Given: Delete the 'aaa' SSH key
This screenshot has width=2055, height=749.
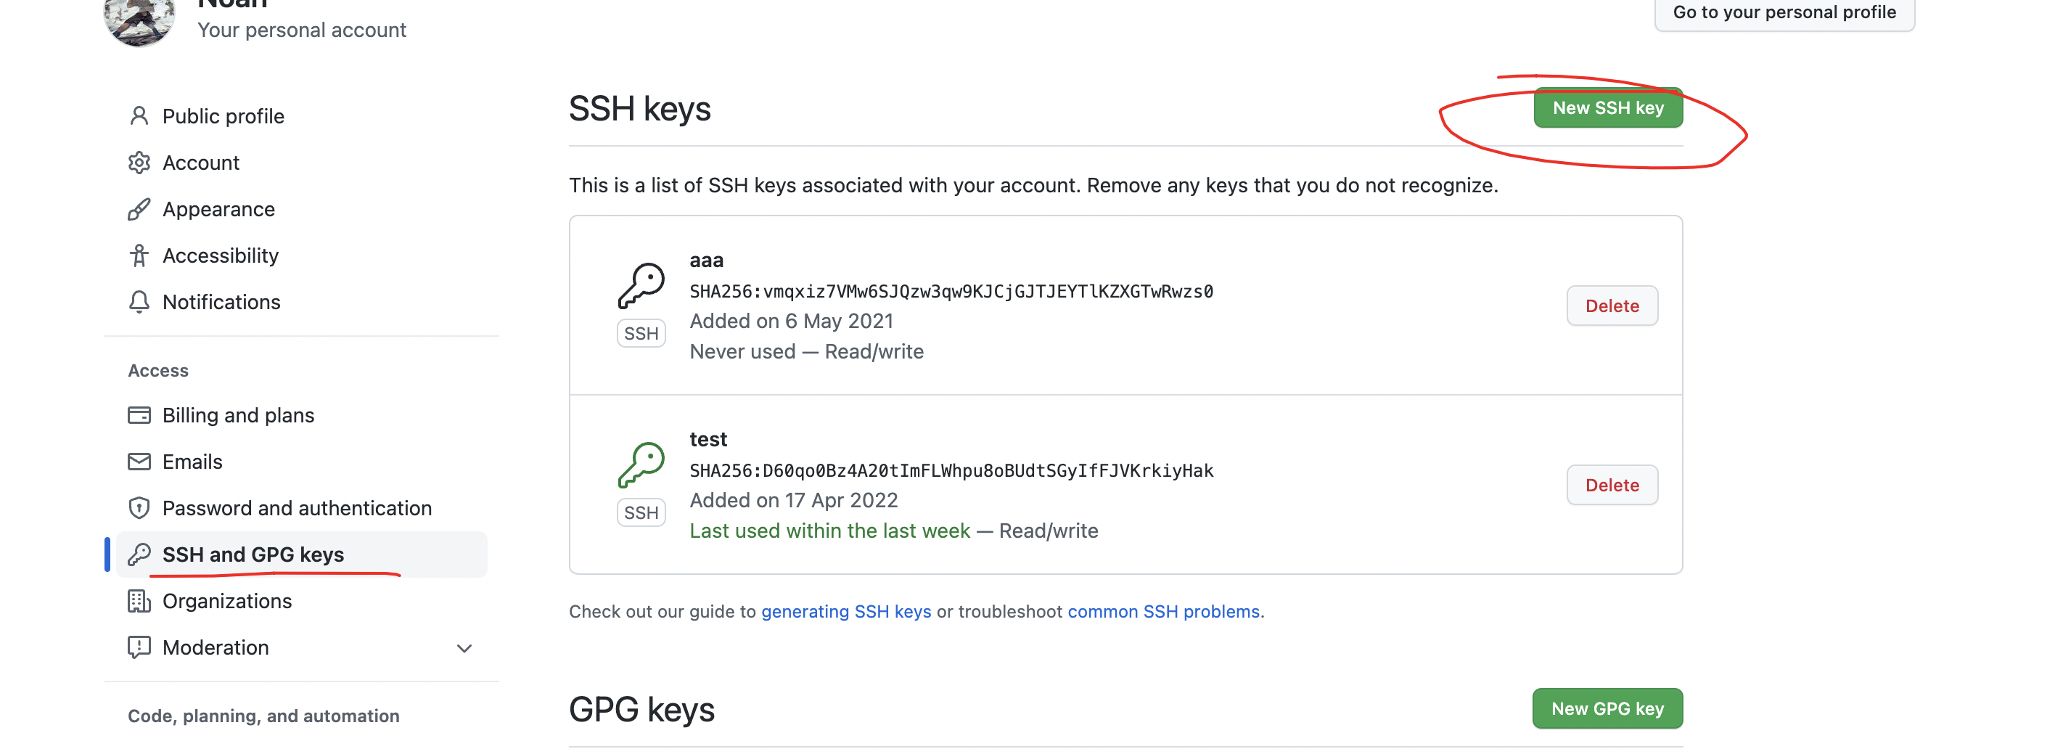Looking at the screenshot, I should (x=1612, y=306).
